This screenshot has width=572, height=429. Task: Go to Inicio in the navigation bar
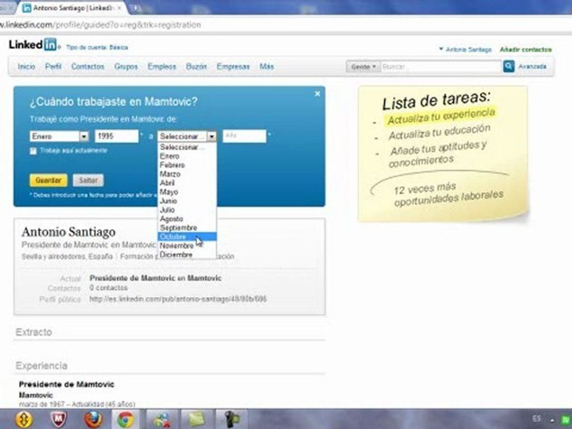click(x=27, y=67)
